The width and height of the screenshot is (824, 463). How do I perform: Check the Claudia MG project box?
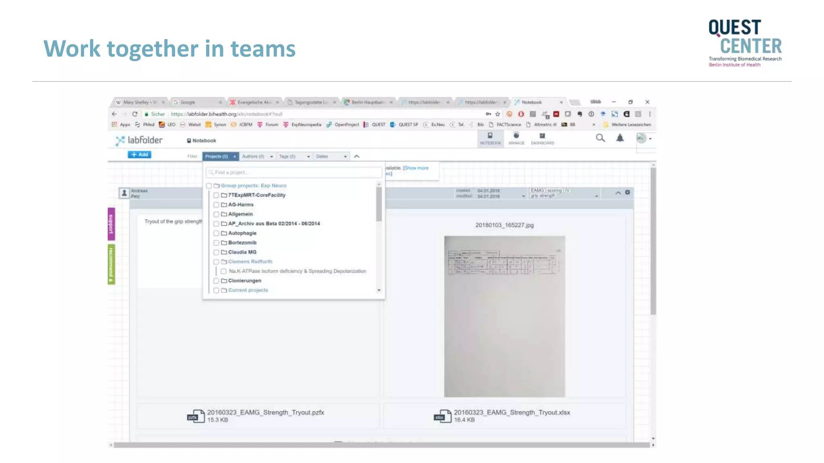tap(216, 252)
